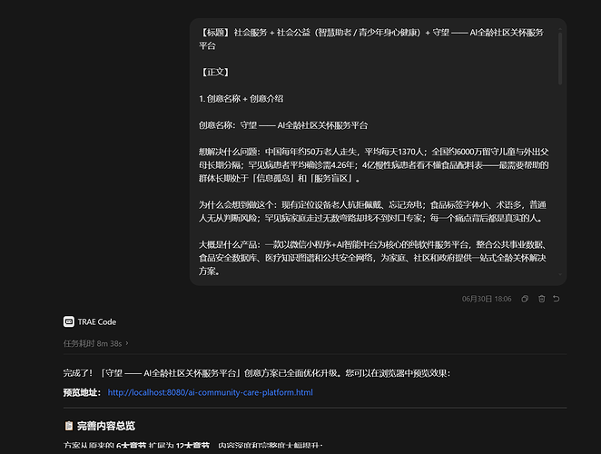
Task: Click the message box vertical scrollbar
Action: (560, 59)
